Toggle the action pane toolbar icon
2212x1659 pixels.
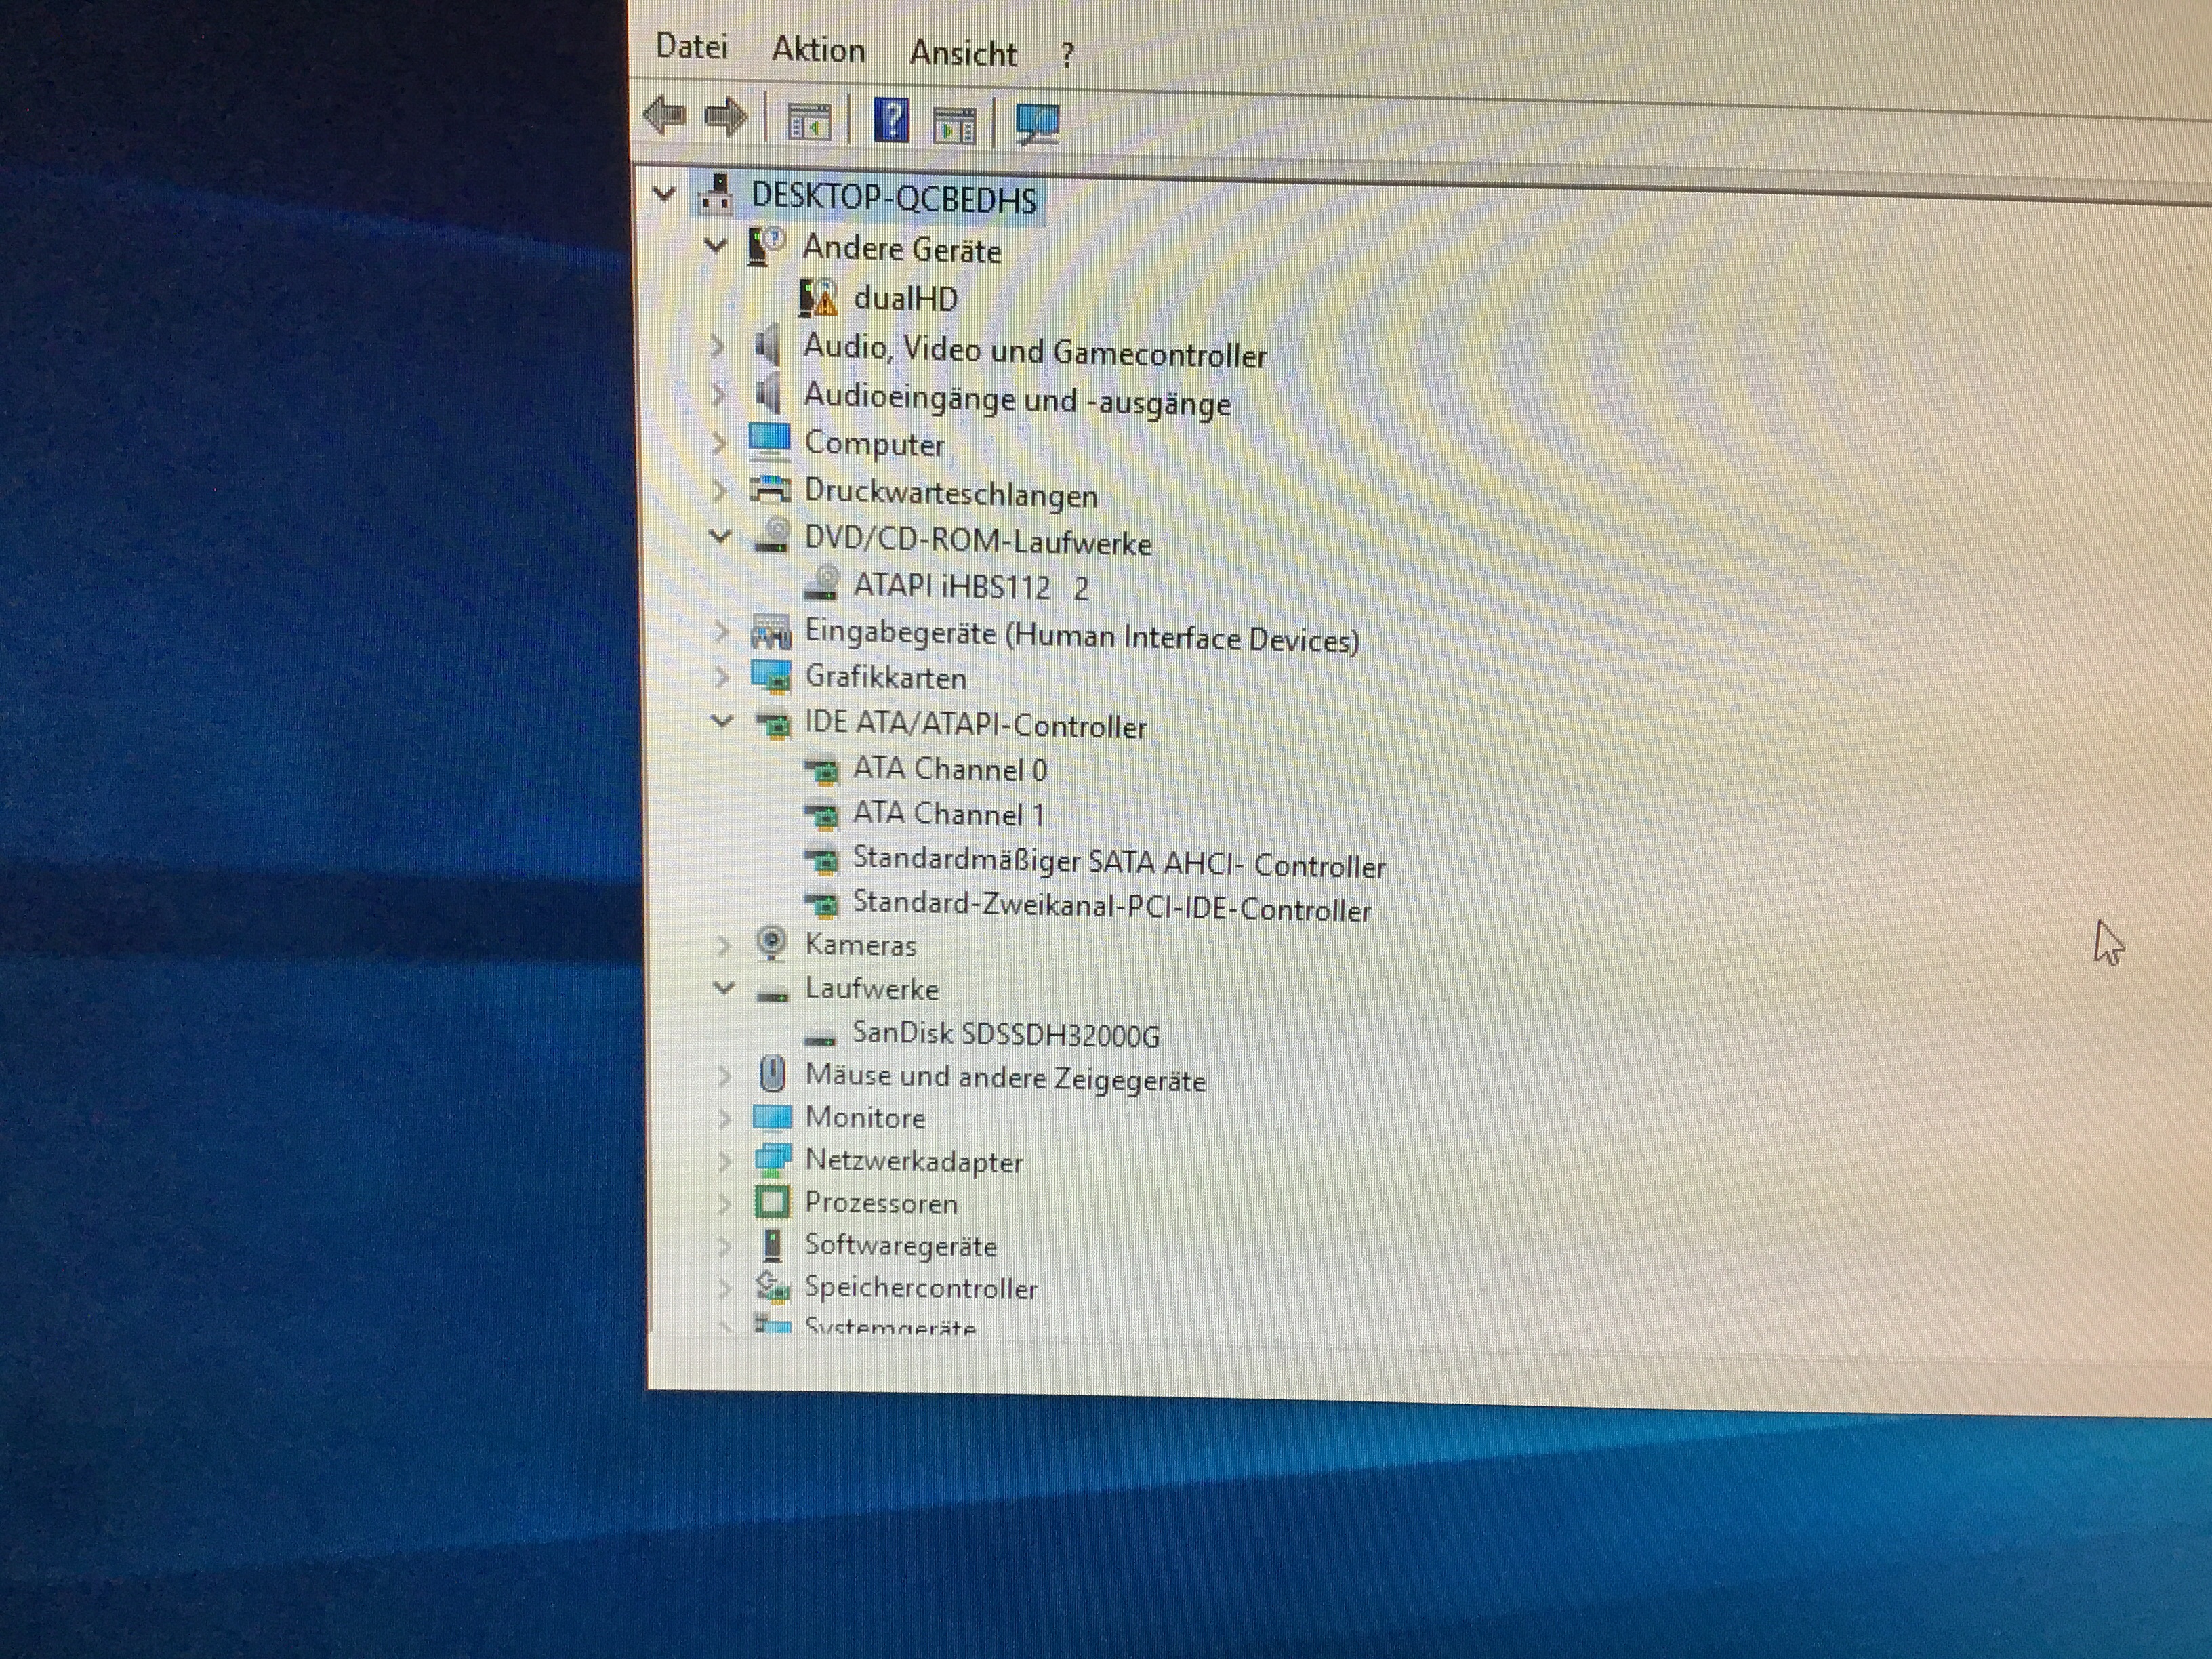(954, 125)
